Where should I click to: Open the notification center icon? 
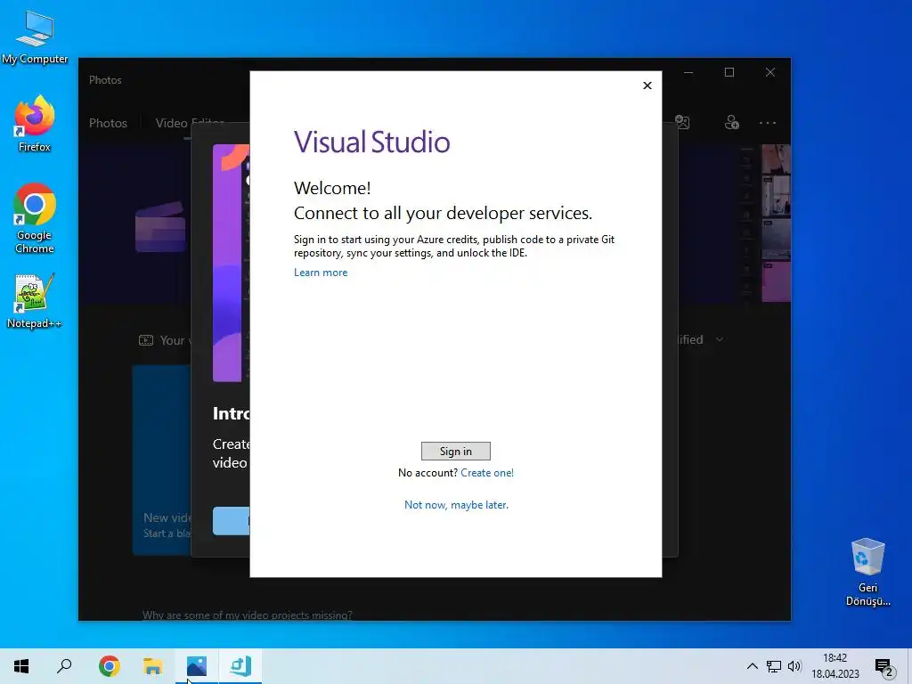883,667
